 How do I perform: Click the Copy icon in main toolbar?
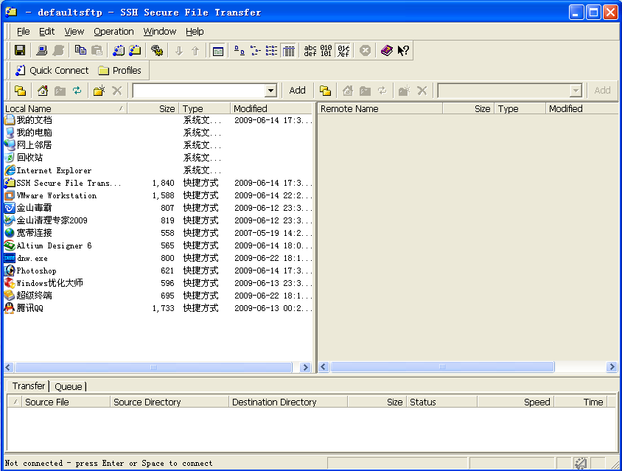(x=80, y=50)
